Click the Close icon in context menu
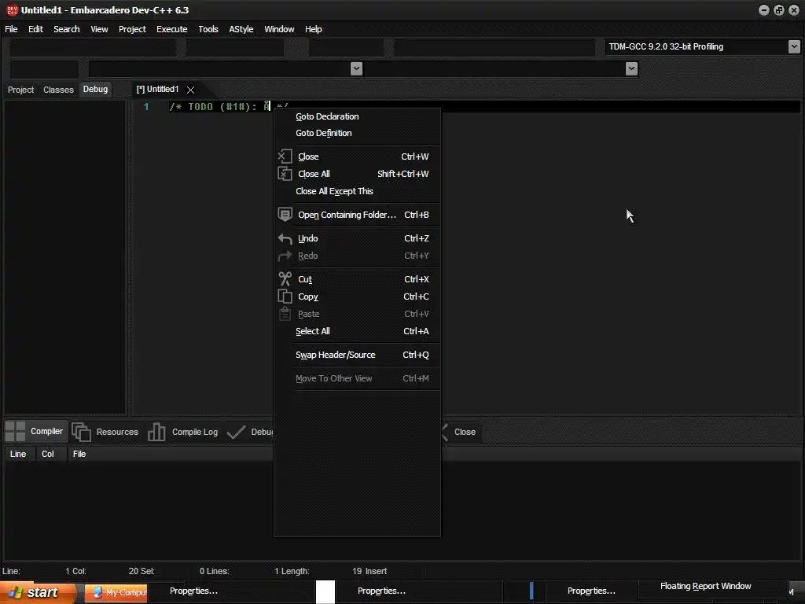The width and height of the screenshot is (805, 604). click(x=285, y=157)
